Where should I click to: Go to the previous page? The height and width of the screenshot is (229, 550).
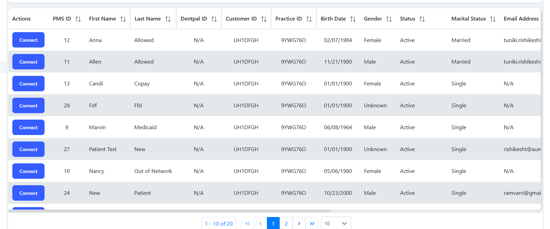click(260, 224)
